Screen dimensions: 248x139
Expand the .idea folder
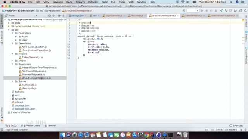[9, 23]
